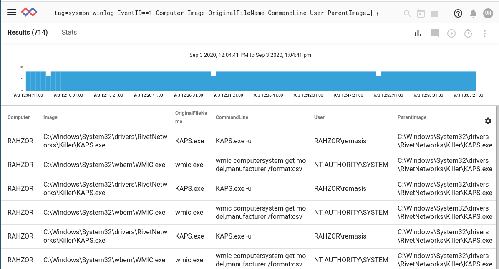This screenshot has width=499, height=269.
Task: Switch to the Stats tab
Action: [69, 32]
